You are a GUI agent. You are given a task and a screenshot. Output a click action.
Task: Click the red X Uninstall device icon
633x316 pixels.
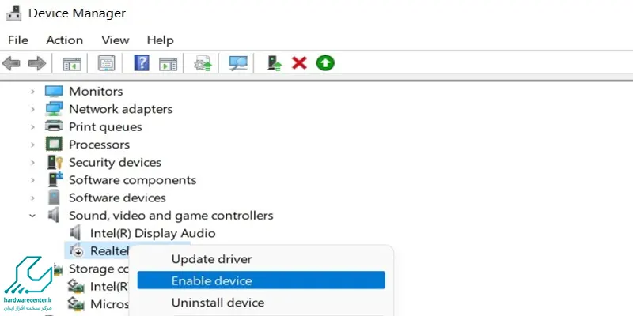(300, 63)
